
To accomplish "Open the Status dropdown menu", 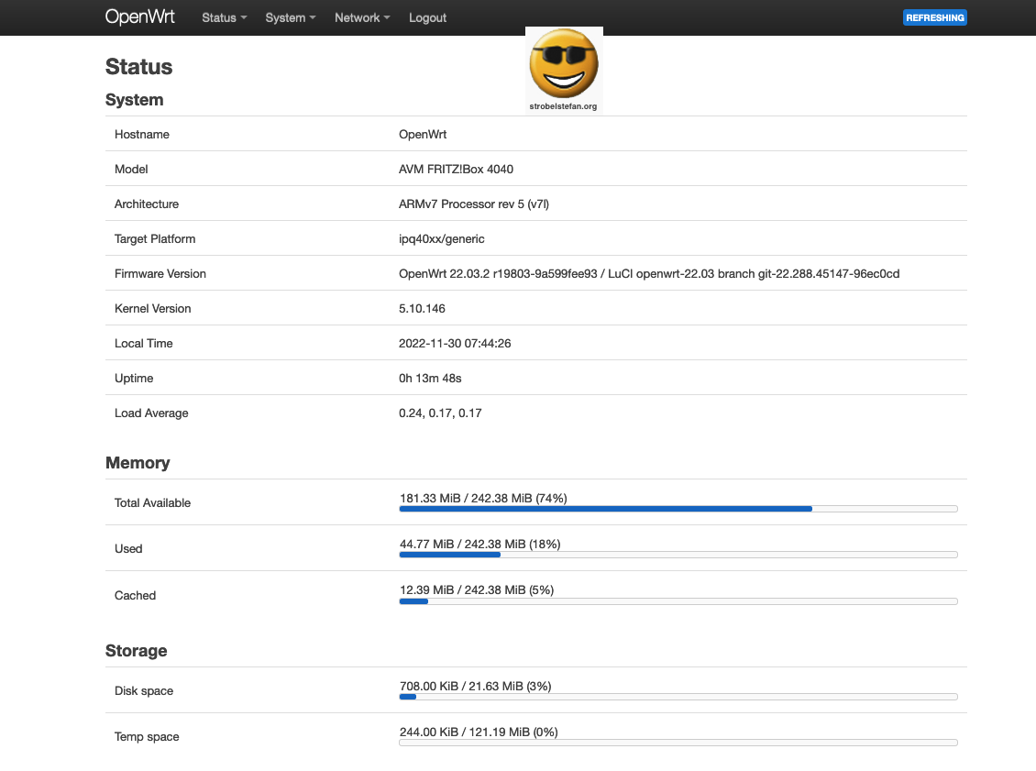I will click(224, 17).
